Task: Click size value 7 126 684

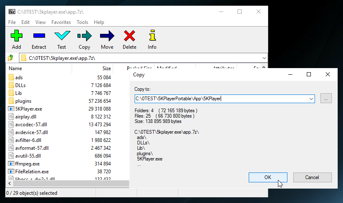Action: point(101,85)
